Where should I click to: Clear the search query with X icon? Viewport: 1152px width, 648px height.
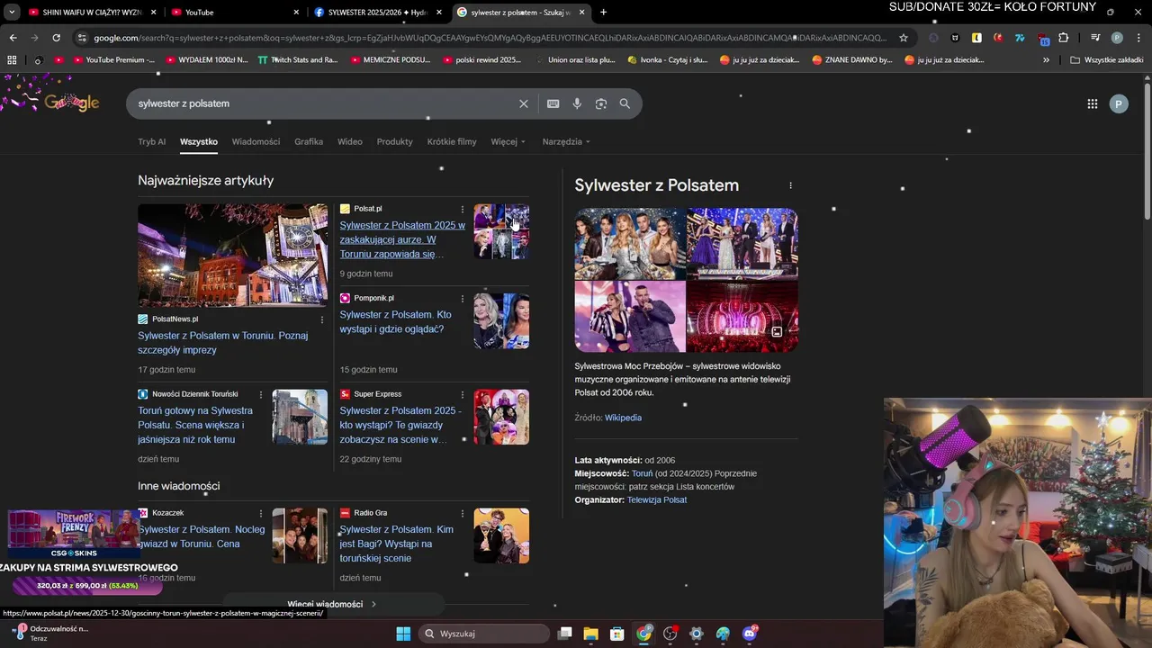pyautogui.click(x=523, y=103)
